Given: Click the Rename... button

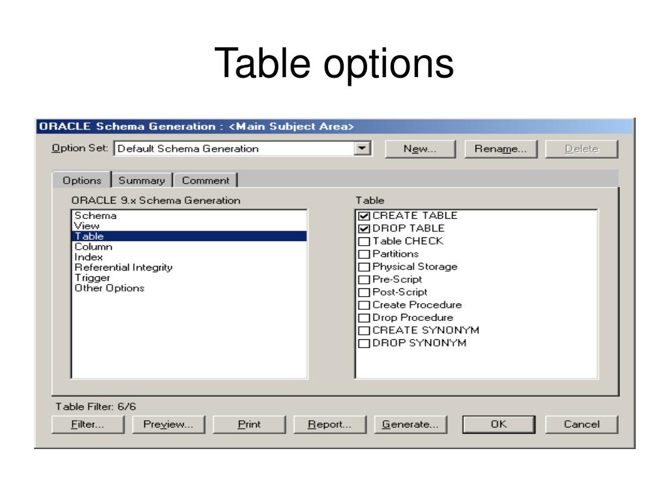Looking at the screenshot, I should click(500, 149).
